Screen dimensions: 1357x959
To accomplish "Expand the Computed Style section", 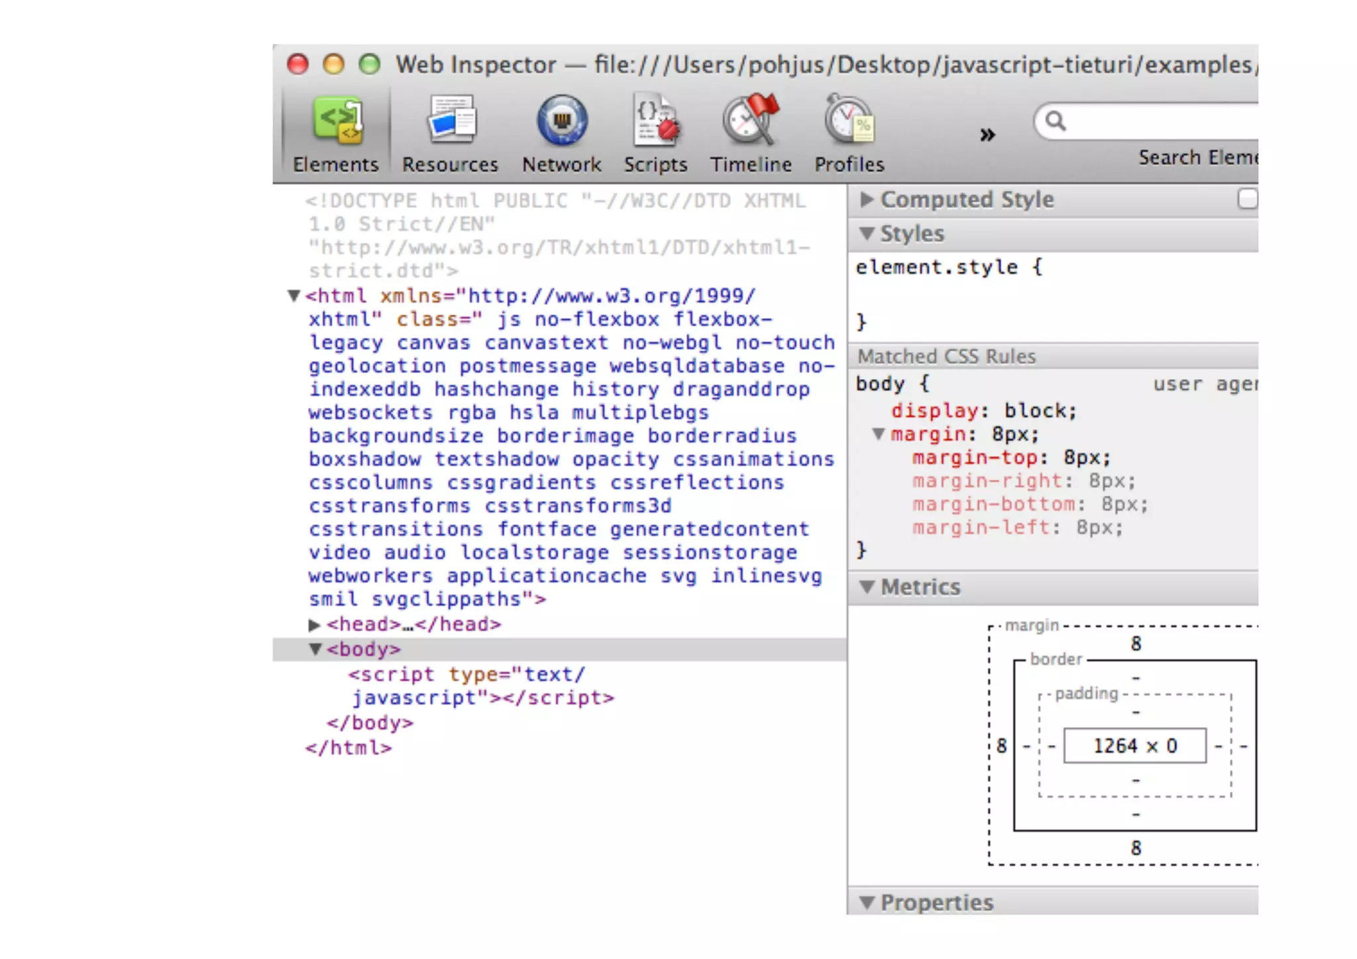I will click(x=866, y=199).
